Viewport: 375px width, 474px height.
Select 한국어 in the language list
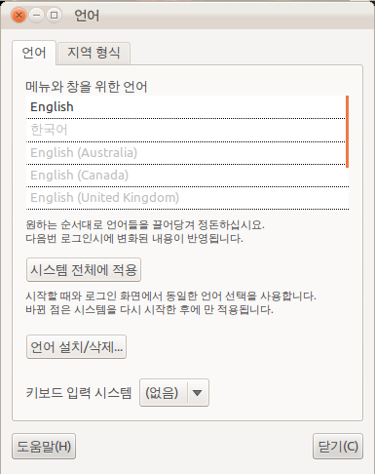pyautogui.click(x=186, y=130)
